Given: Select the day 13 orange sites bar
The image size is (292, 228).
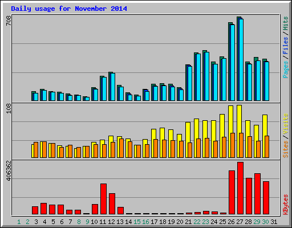Looking at the screenshot, I should tap(121, 148).
